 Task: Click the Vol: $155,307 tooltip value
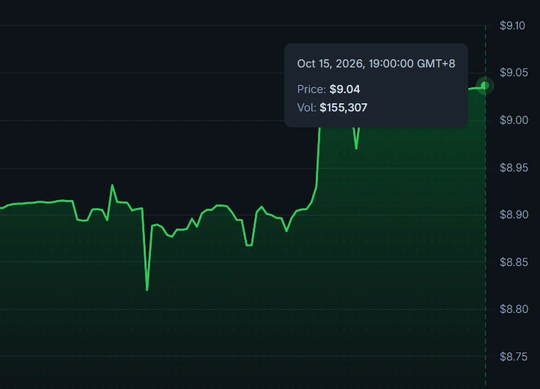point(332,108)
